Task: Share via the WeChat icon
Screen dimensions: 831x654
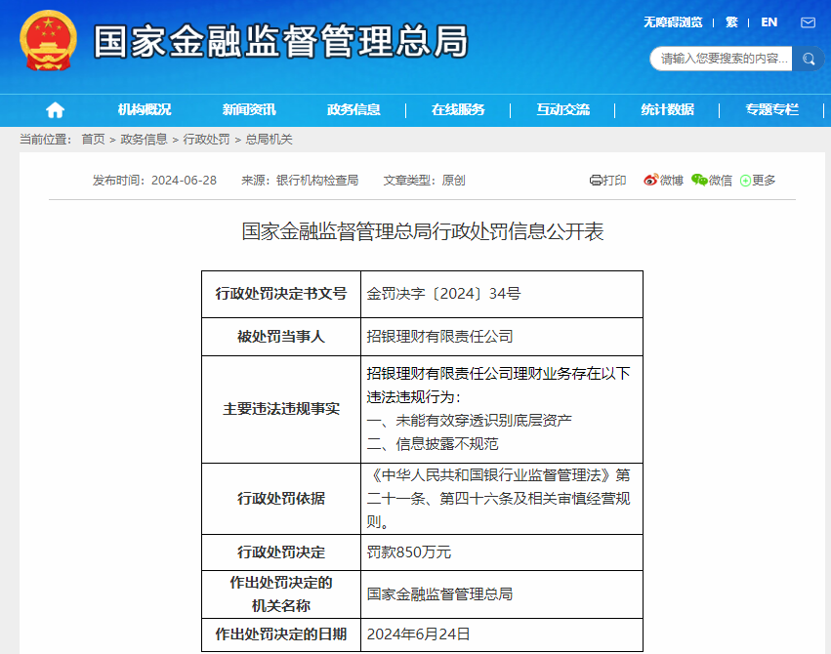Action: coord(699,180)
